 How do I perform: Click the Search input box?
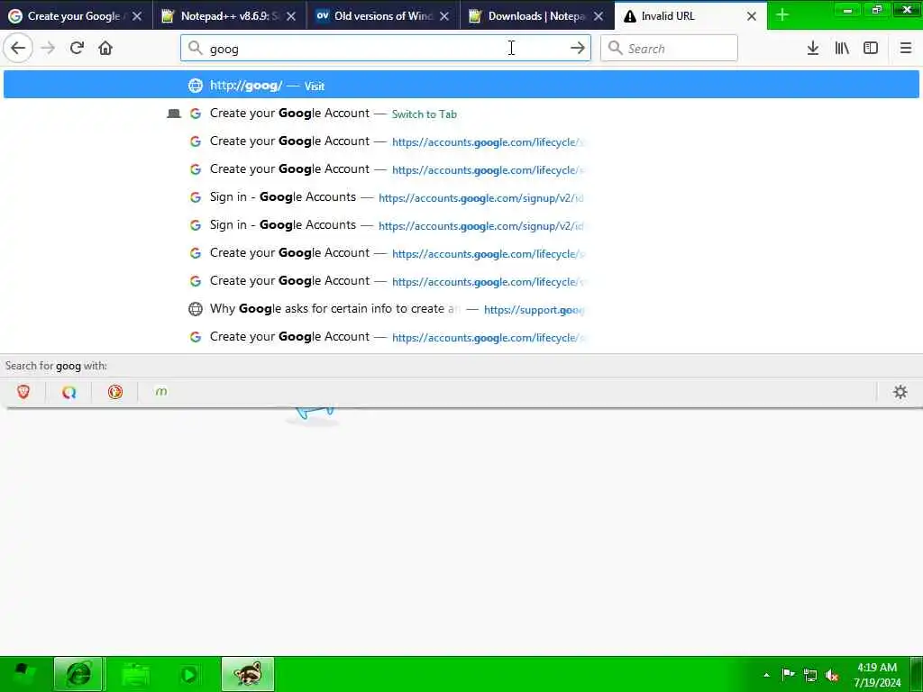click(x=669, y=49)
